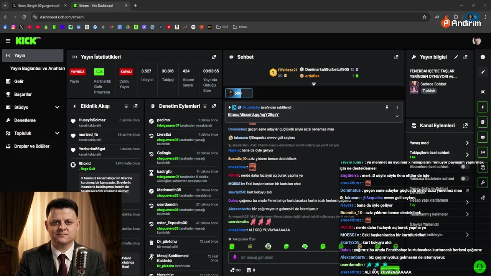Screen dimensions: 491x276
Task: Open Hesap yaşı kısıtlaması settings chevron
Action: click(x=467, y=202)
